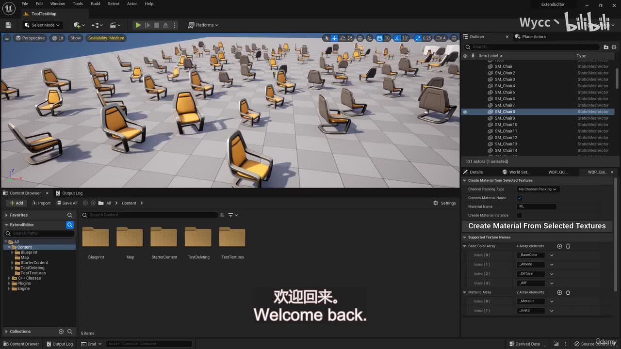The image size is (621, 349).
Task: Open options for Base Color index 0
Action: (552, 255)
